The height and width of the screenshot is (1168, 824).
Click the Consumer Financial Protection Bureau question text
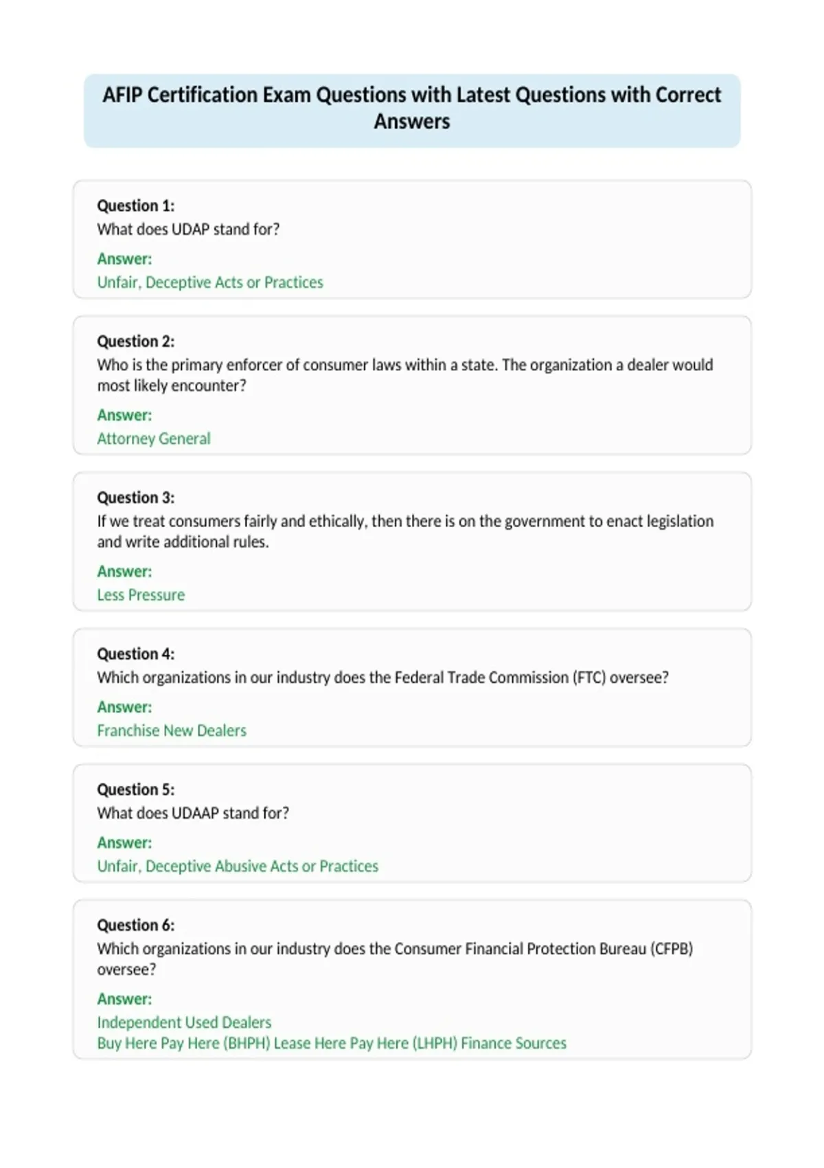pyautogui.click(x=395, y=958)
